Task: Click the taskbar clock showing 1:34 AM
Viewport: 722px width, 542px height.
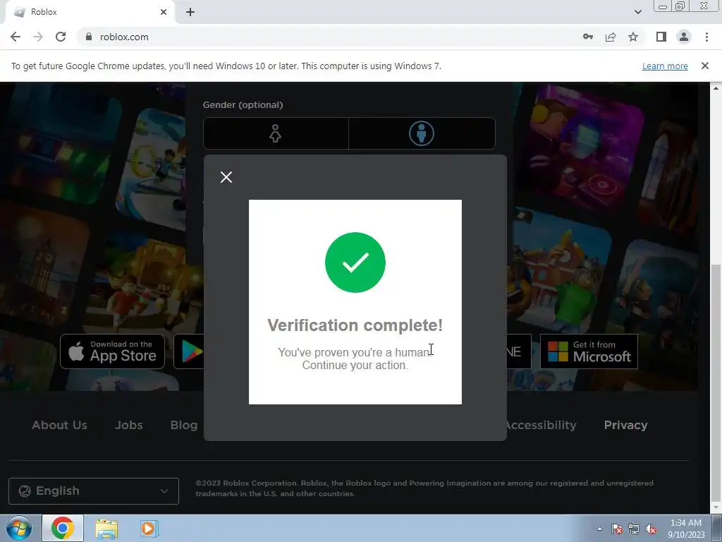Action: pyautogui.click(x=686, y=528)
